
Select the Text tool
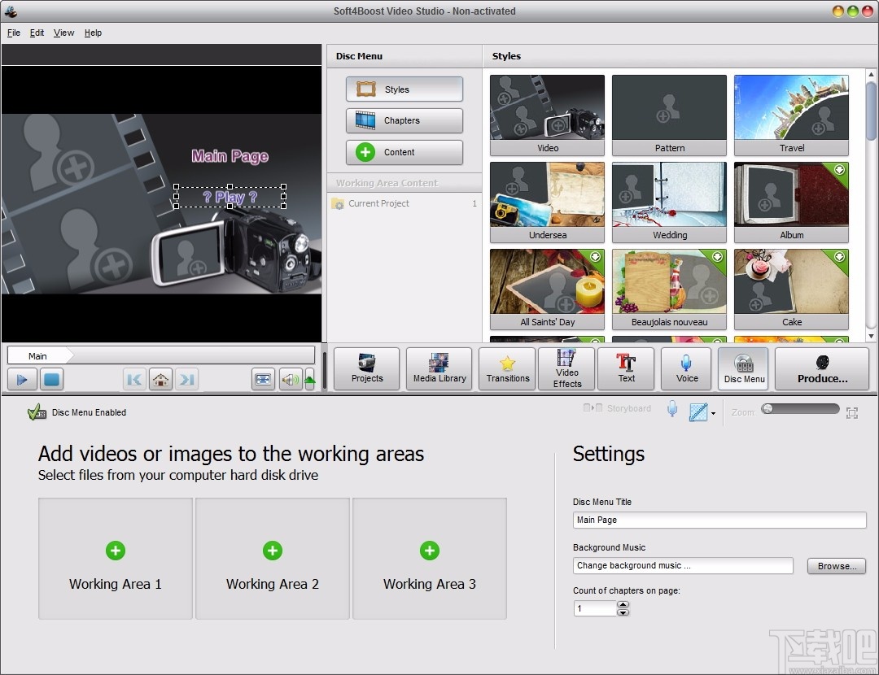pos(626,368)
